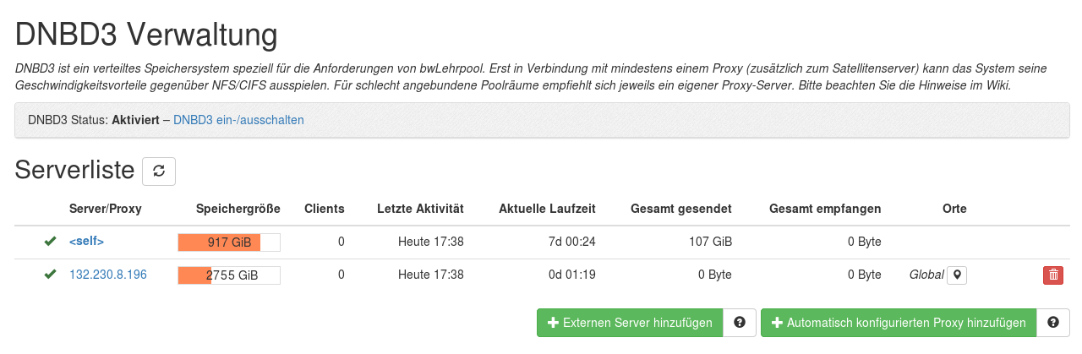Click the 2755 GiB storage usage bar
This screenshot has height=354, width=1082.
pos(228,275)
